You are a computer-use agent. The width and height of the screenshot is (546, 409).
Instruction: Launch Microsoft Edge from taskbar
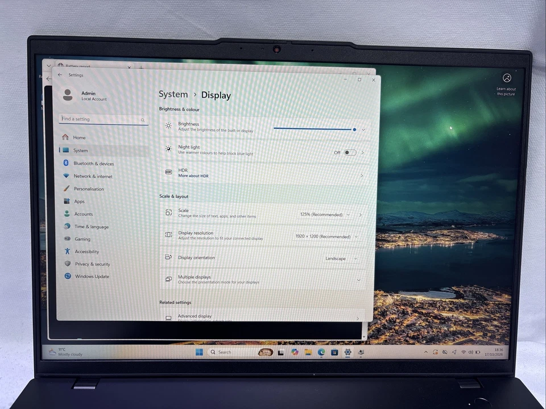pyautogui.click(x=321, y=352)
